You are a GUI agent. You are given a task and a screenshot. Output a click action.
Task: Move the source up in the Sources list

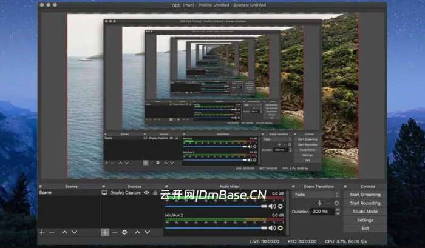(137, 232)
